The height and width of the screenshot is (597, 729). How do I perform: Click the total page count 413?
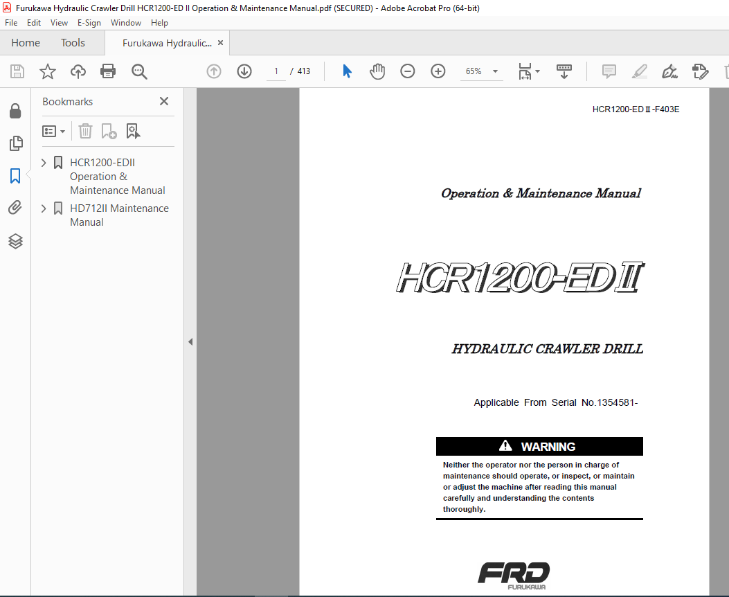(304, 71)
